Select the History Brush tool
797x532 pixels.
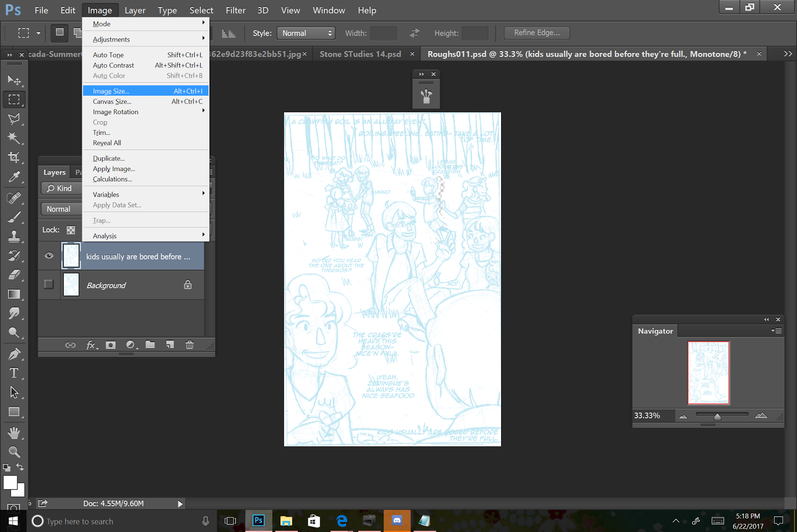click(14, 255)
